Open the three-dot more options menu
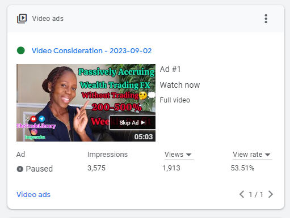290x218 pixels. pos(266,19)
